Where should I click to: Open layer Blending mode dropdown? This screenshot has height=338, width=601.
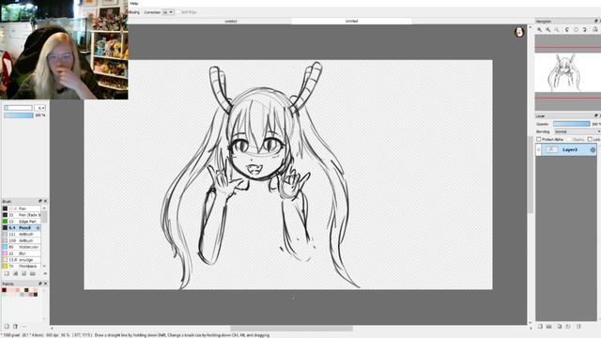[578, 131]
